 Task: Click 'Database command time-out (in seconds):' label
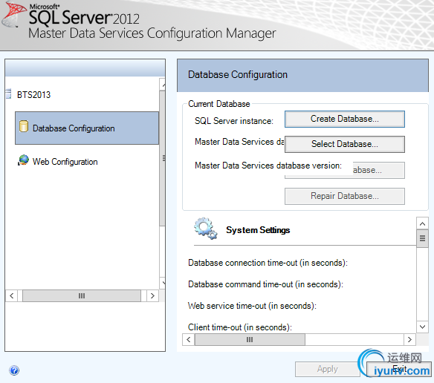coord(265,284)
